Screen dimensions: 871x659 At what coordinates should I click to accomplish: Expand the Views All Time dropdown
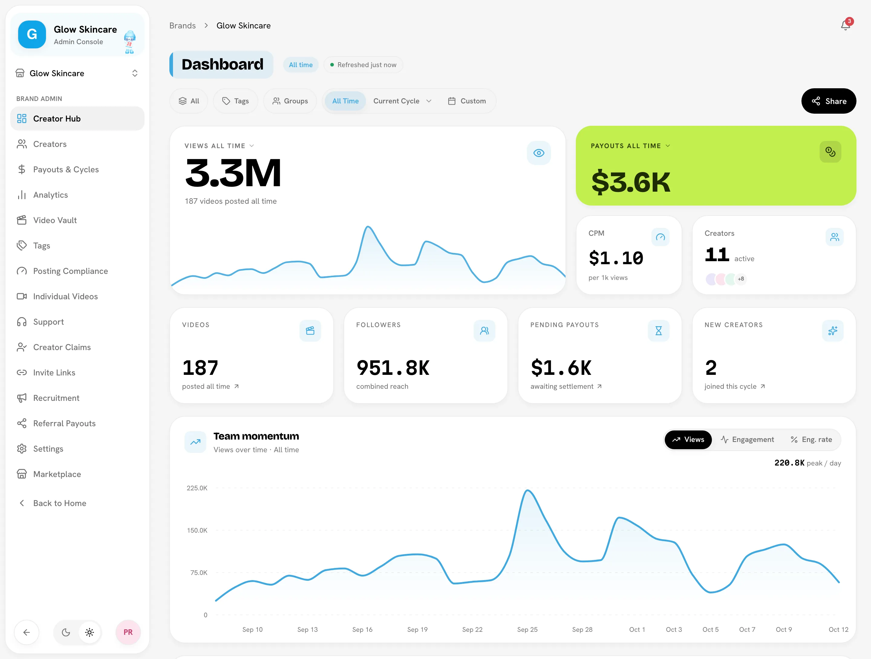[219, 146]
